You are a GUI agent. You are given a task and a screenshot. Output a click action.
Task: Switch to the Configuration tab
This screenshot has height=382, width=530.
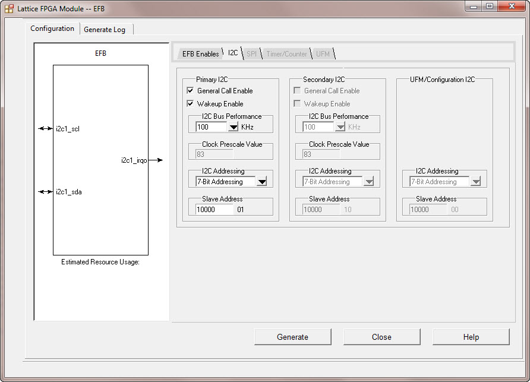(52, 29)
